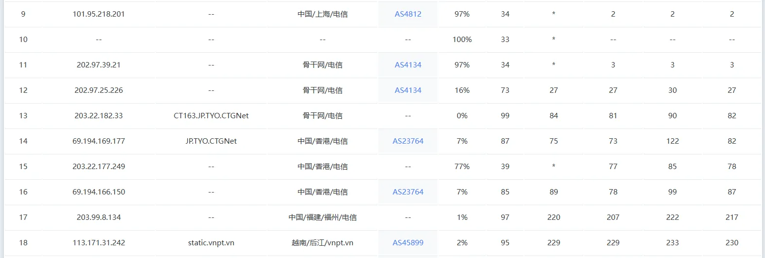Click the 100% loss value in hop 10
This screenshot has height=258, width=765.
coord(462,40)
